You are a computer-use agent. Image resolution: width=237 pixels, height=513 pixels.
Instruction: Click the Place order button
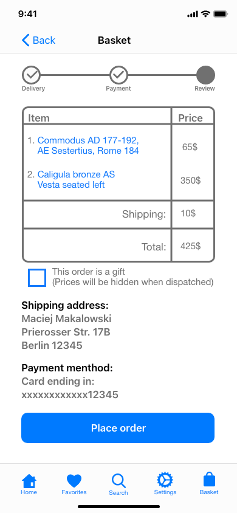point(118,428)
